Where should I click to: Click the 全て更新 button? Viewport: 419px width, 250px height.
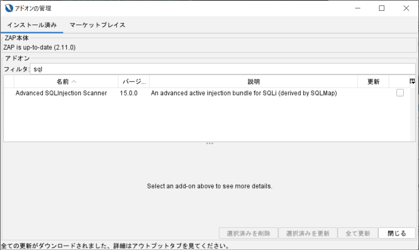pos(358,233)
